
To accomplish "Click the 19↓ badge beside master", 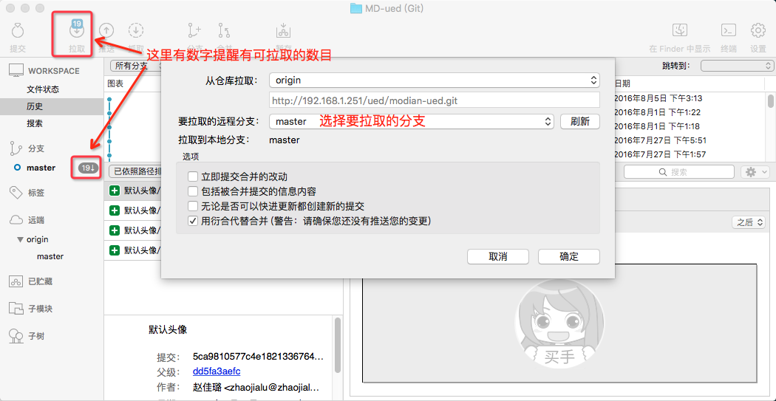I will click(89, 168).
